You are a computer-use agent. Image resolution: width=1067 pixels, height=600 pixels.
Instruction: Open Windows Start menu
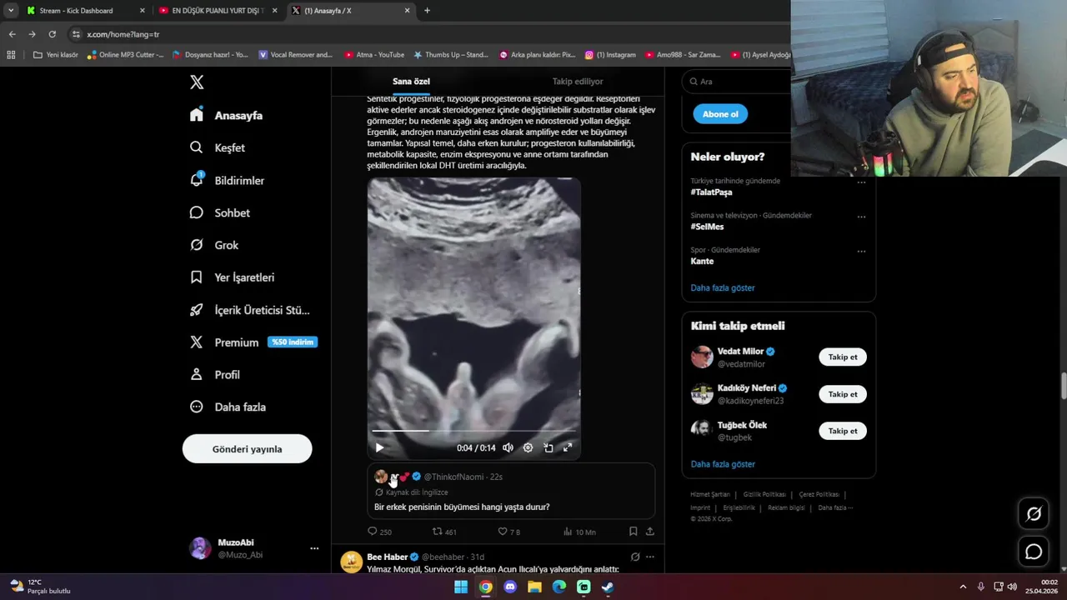[461, 587]
